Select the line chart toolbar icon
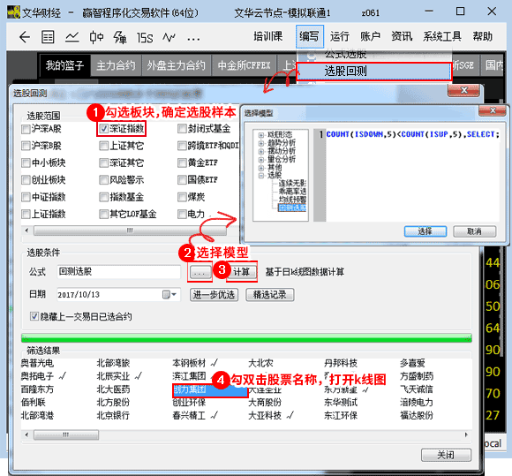Viewport: 512px width, 476px height. (72, 37)
